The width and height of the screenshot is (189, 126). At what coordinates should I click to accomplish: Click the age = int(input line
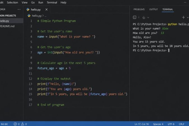coord(69,52)
